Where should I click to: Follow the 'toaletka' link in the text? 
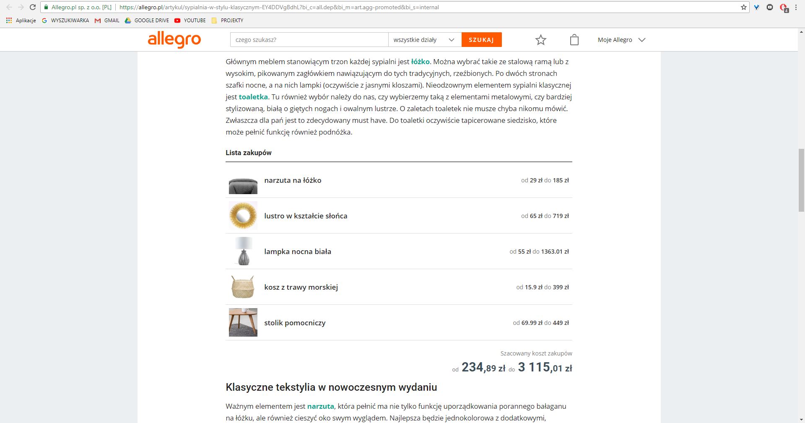click(253, 97)
